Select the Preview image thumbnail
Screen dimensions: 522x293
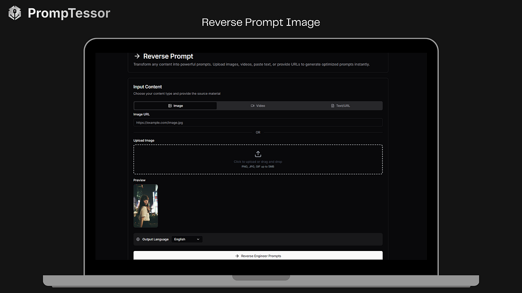pyautogui.click(x=145, y=206)
